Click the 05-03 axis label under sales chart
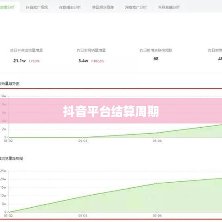The image size is (222, 222). [x=83, y=141]
